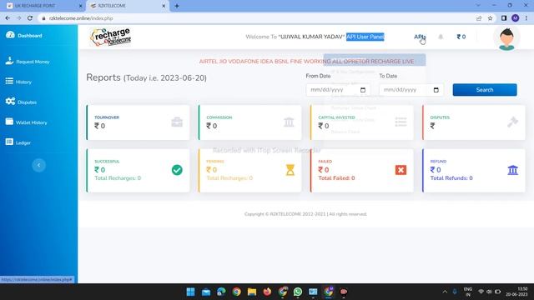Open WhatsApp from taskbar

(298, 292)
